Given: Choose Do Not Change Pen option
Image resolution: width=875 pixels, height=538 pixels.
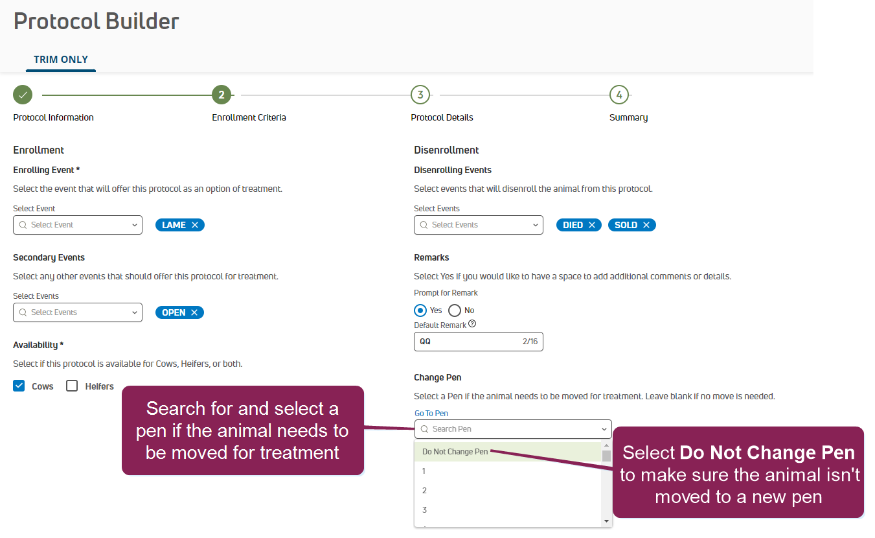Looking at the screenshot, I should (x=455, y=452).
